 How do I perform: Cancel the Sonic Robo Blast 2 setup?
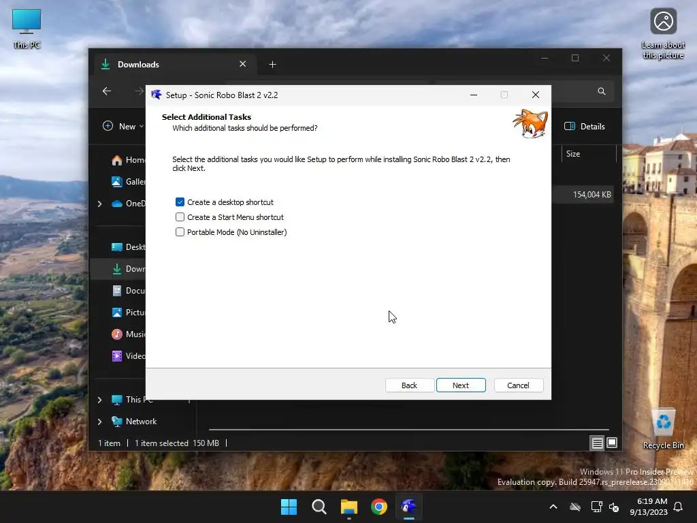tap(518, 385)
